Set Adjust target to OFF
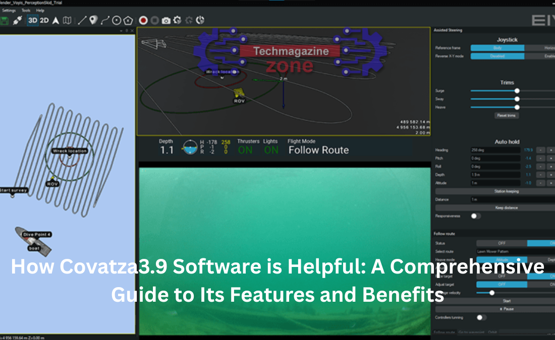 pyautogui.click(x=502, y=285)
